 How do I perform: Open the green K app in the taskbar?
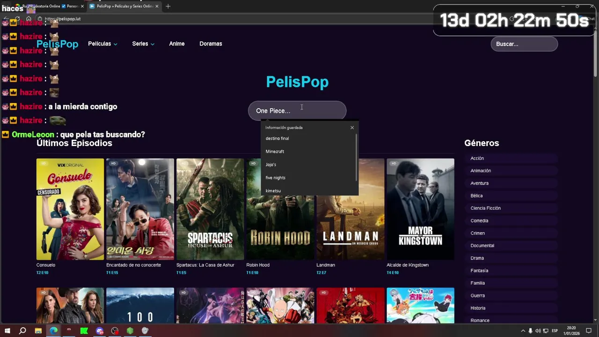coord(84,330)
